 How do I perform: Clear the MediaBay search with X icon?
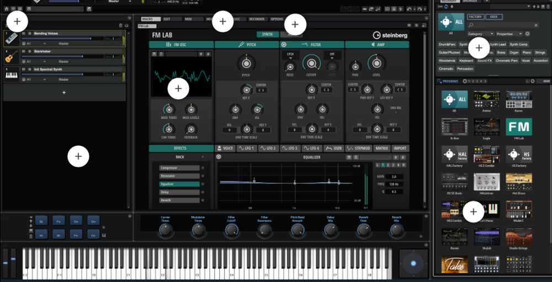pos(536,25)
